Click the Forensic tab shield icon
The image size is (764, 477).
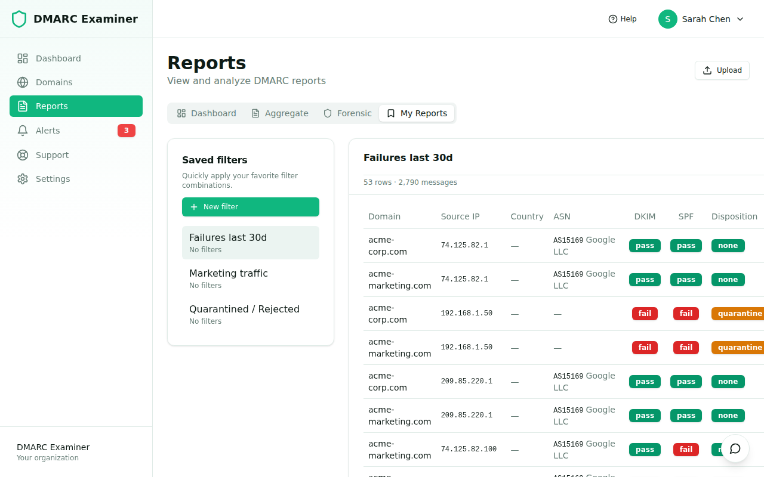328,113
